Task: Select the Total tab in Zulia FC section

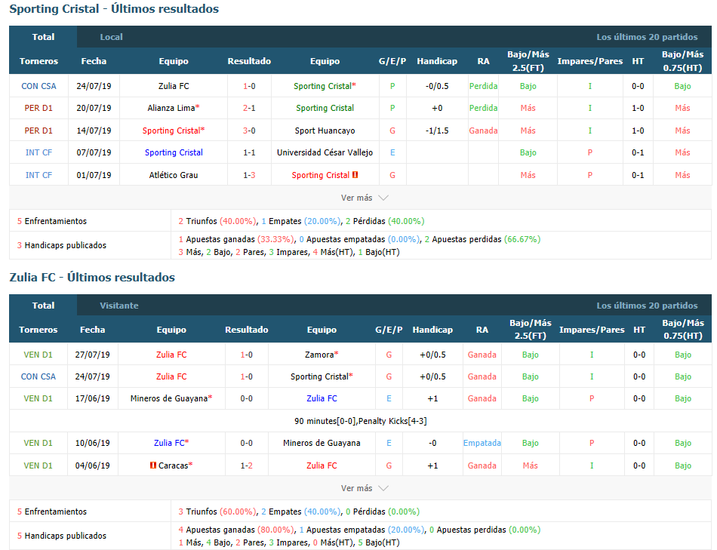Action: click(43, 306)
